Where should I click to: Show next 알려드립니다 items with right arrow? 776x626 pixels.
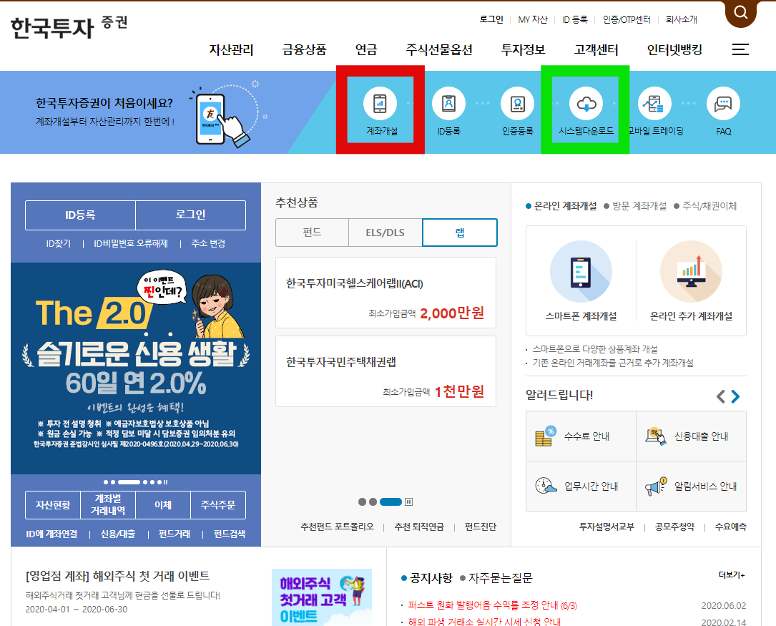coord(735,396)
